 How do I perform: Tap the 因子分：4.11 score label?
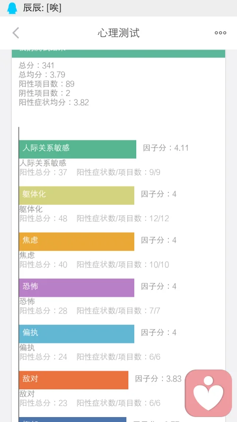pyautogui.click(x=166, y=148)
